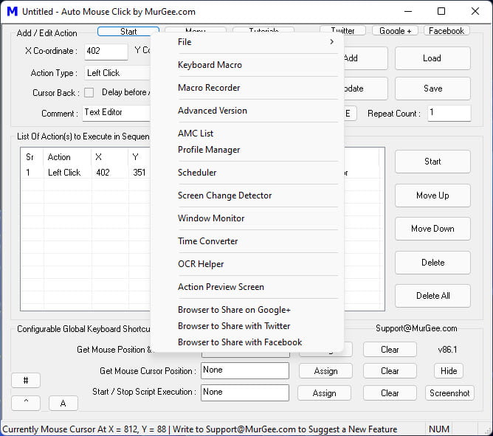This screenshot has width=493, height=436.
Task: Click the Google + button
Action: point(395,31)
